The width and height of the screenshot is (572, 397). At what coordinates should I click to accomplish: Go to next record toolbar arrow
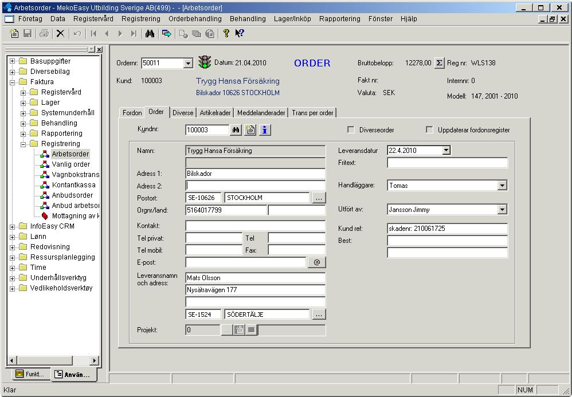(120, 34)
